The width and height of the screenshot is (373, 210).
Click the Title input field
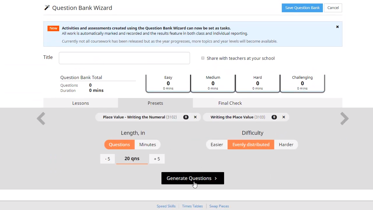tap(124, 58)
